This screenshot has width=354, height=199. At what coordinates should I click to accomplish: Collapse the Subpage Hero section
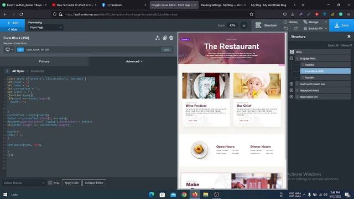tap(291, 58)
